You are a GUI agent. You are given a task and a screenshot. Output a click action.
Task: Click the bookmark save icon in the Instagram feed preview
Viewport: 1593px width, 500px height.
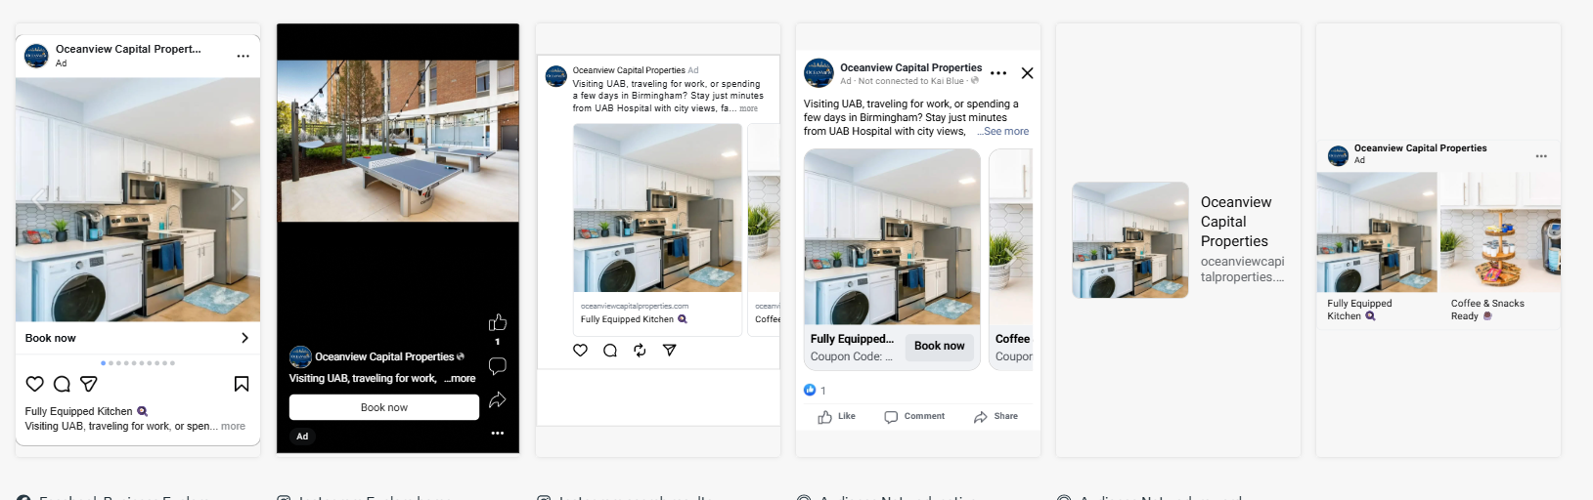coord(242,384)
